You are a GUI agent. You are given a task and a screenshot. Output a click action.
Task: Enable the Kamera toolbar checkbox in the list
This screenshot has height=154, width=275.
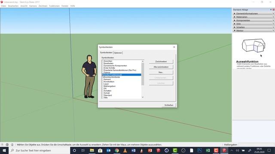click(x=103, y=79)
